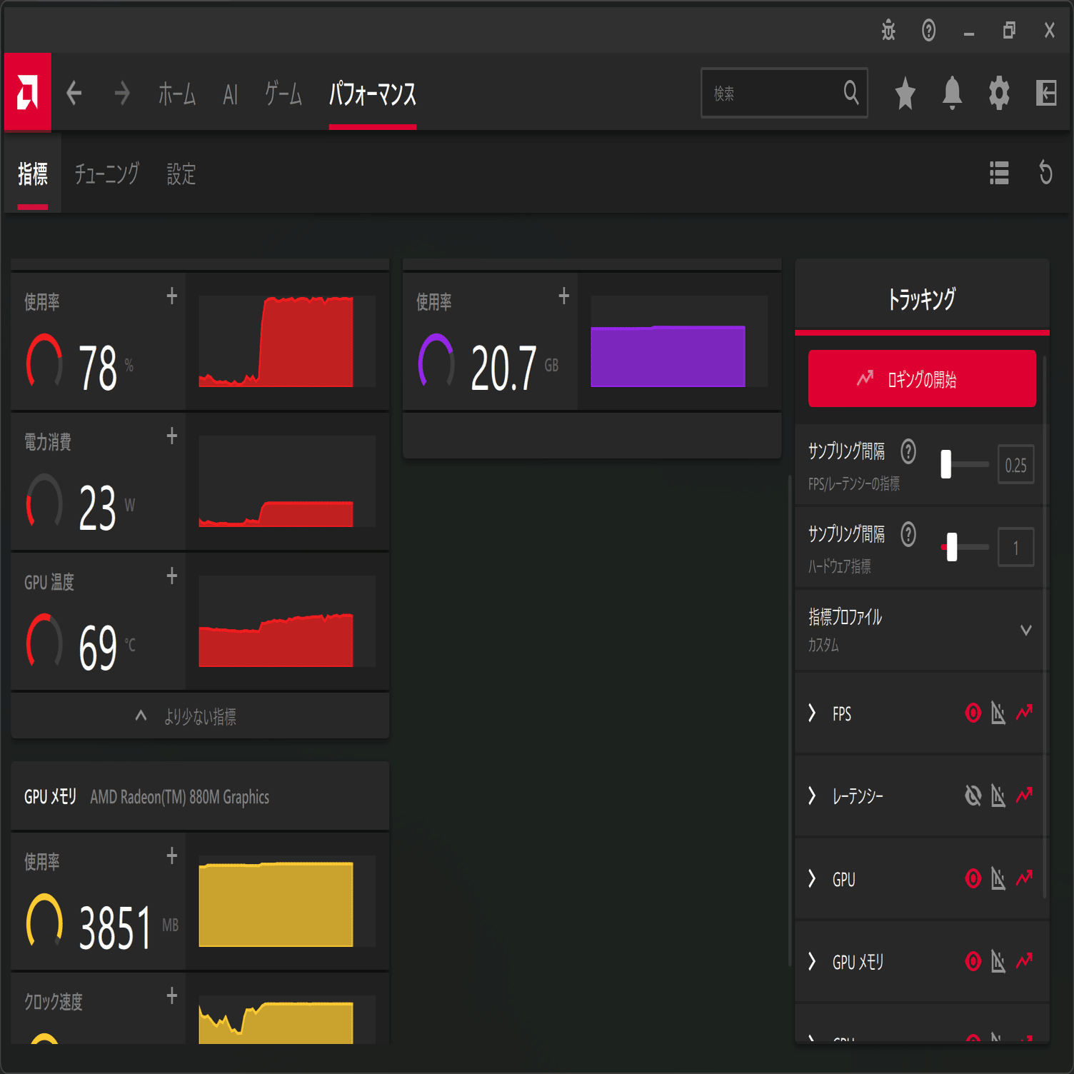Open the 指標プロファイル dropdown chevron
Screen dimensions: 1074x1074
1026,630
